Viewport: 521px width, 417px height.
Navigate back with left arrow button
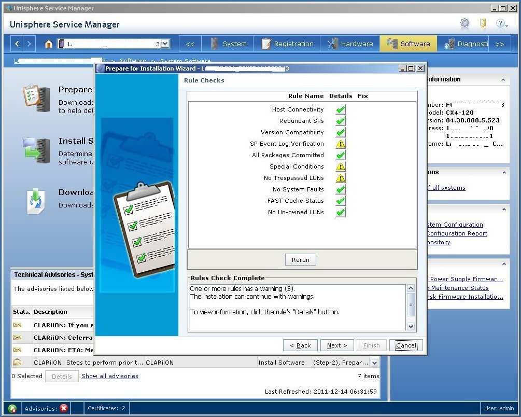tap(17, 44)
